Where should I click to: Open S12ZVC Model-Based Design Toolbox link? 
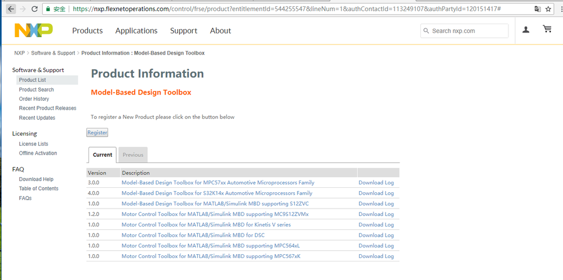pyautogui.click(x=215, y=204)
